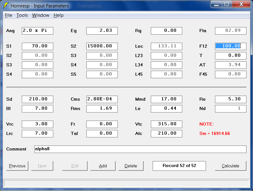Screen dimensions: 253x191
Task: Click the Re field with 5.30
Action: 231,99
